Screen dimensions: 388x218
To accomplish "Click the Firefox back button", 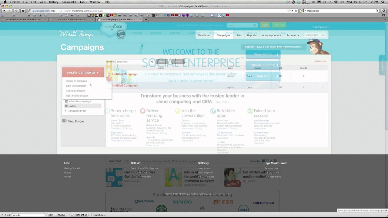I will tap(4, 11).
